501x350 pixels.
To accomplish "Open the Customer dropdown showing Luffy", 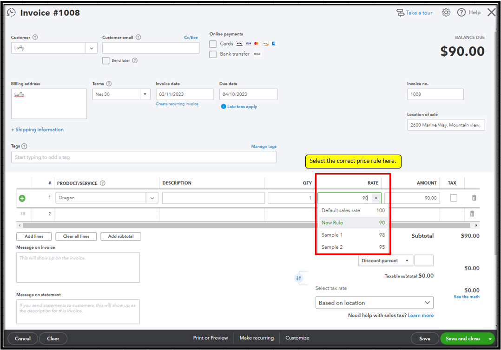I will (91, 48).
